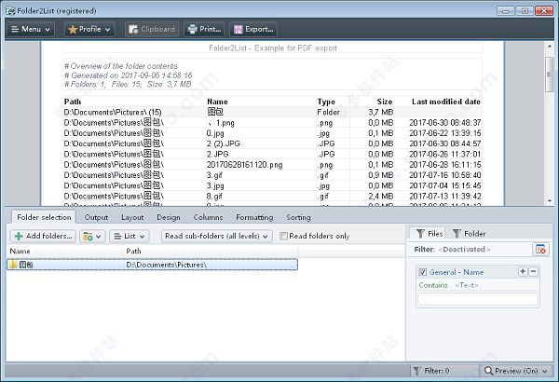Viewport: 559px width, 382px height.
Task: Click the D:\Documents\Pictures\ path cell
Action: point(166,265)
